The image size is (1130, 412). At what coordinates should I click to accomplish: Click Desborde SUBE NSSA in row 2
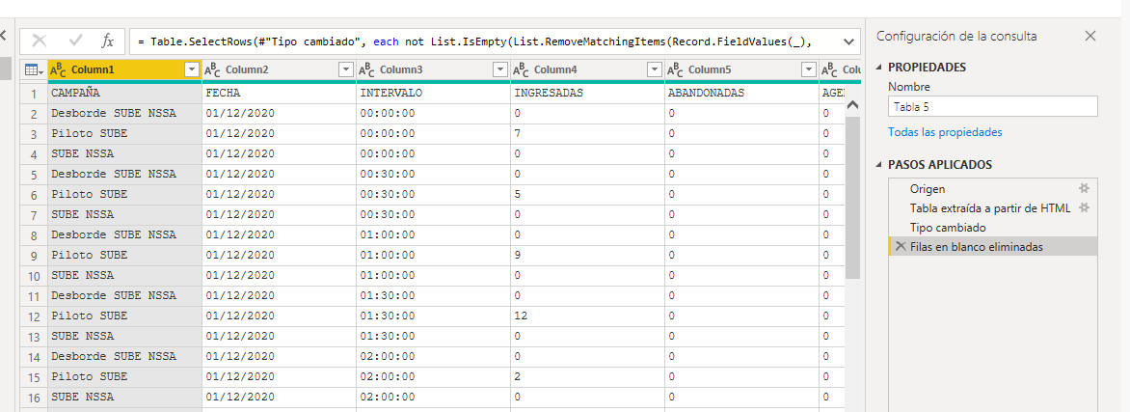pyautogui.click(x=124, y=113)
